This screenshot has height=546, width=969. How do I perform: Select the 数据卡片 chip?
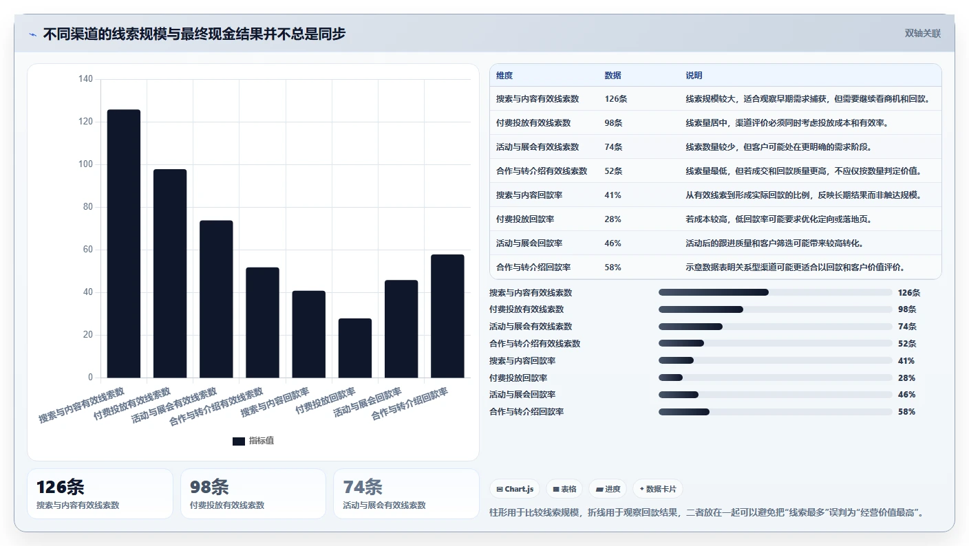click(658, 489)
